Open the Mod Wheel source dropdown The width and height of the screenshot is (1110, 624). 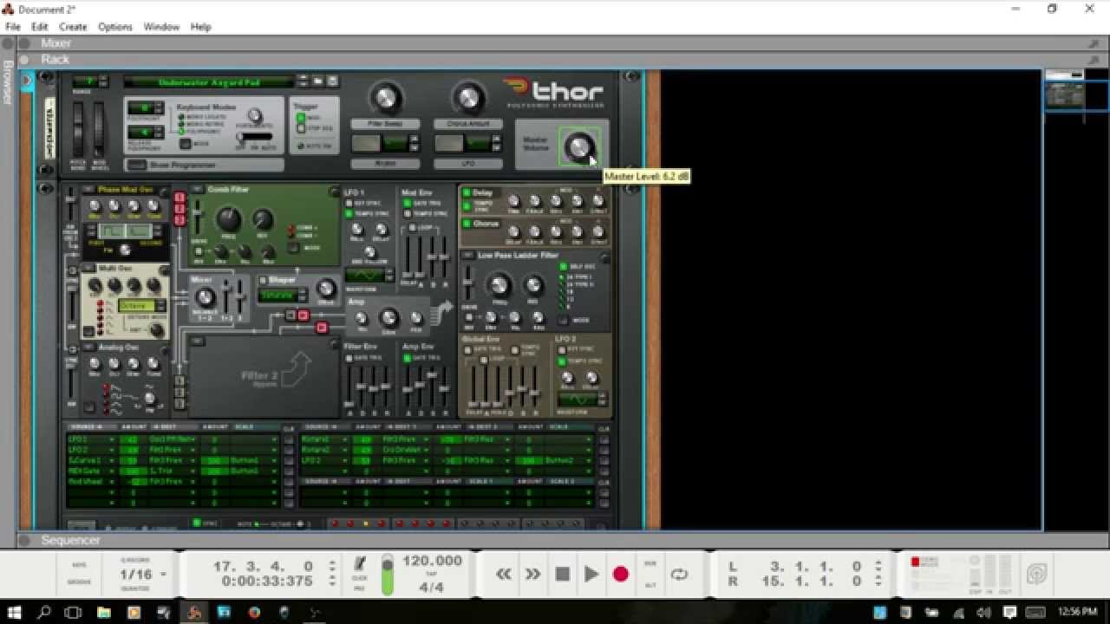coord(91,481)
